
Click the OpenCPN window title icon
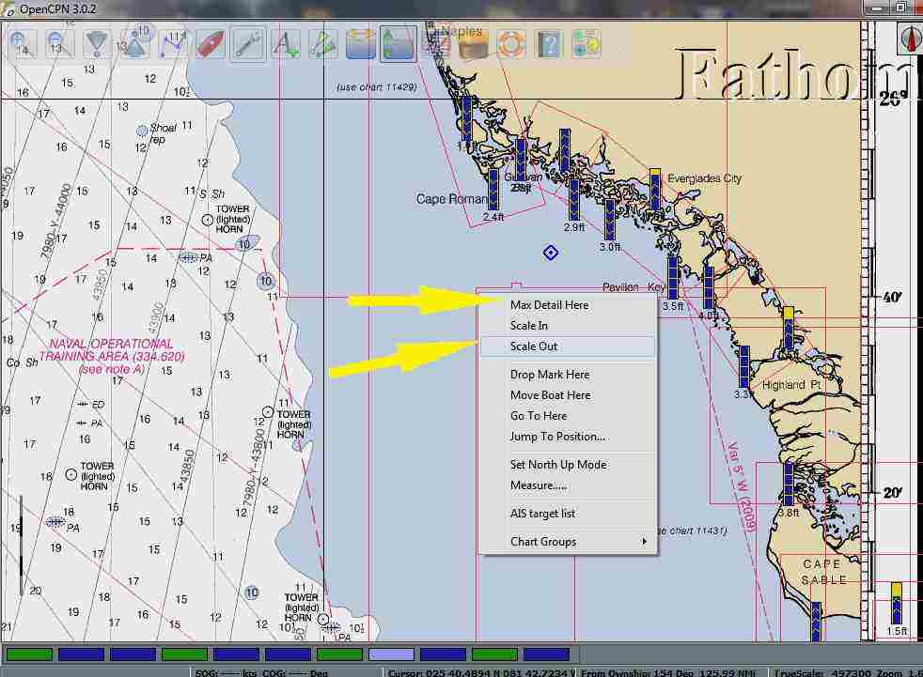(x=8, y=8)
